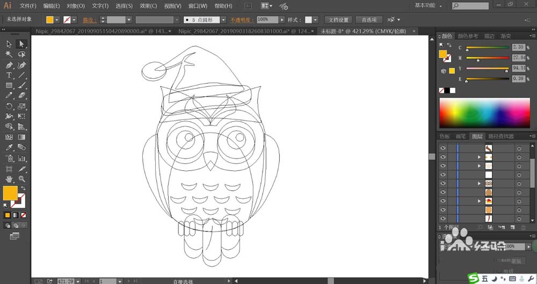Viewport: 537px width, 284px height.
Task: Click the CMYK color spectrum bar
Action: pos(484,113)
